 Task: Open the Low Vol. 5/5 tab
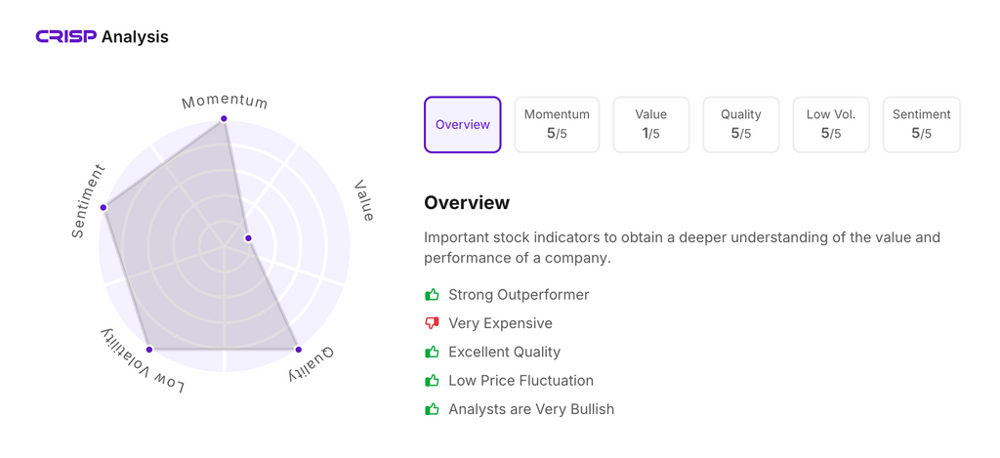pyautogui.click(x=831, y=125)
